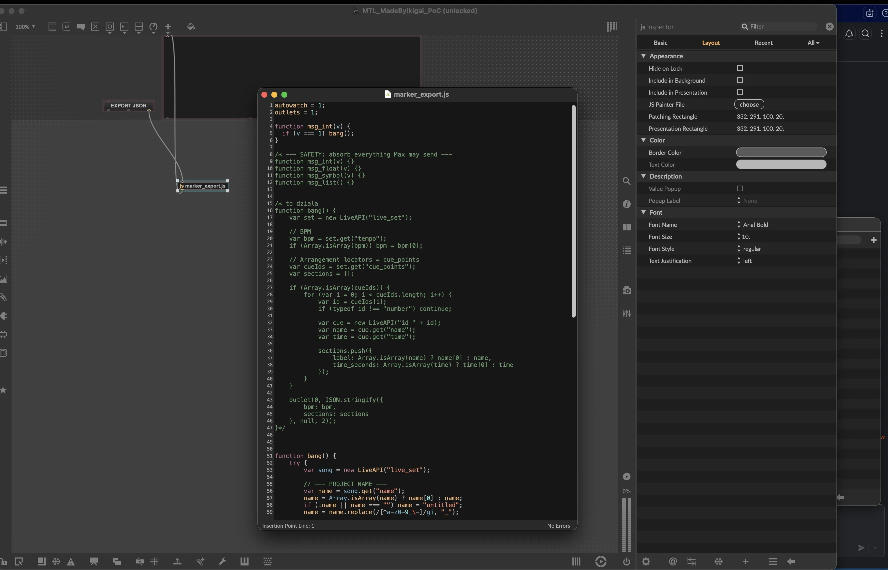Open the search panel in the right sidebar
This screenshot has width=888, height=570.
point(626,181)
